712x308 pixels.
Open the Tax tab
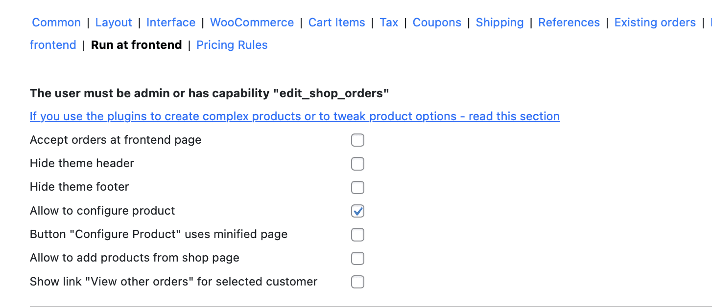[389, 22]
